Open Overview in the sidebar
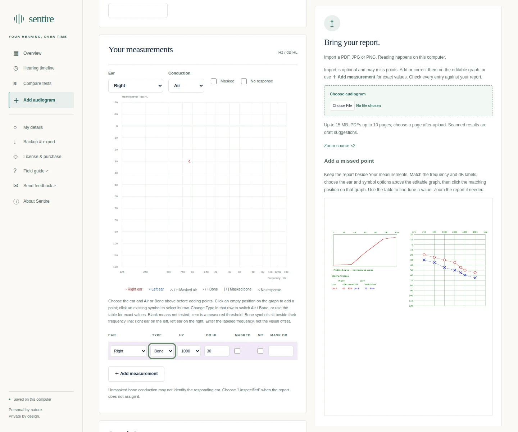Screen dimensions: 518x432 41,53
